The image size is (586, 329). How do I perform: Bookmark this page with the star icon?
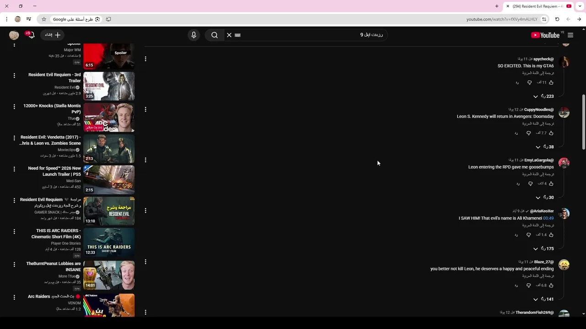44,19
